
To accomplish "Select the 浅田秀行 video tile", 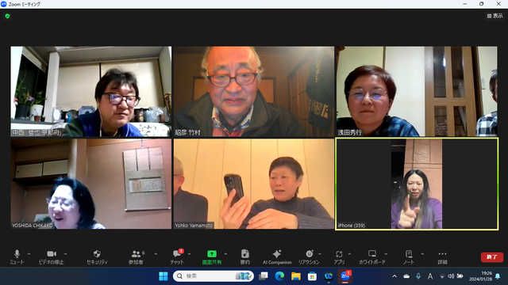I will click(417, 92).
